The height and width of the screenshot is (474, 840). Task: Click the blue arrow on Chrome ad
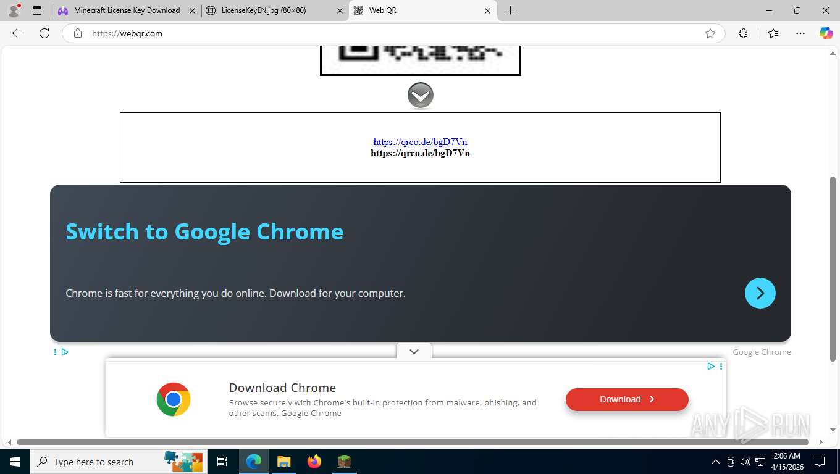760,293
